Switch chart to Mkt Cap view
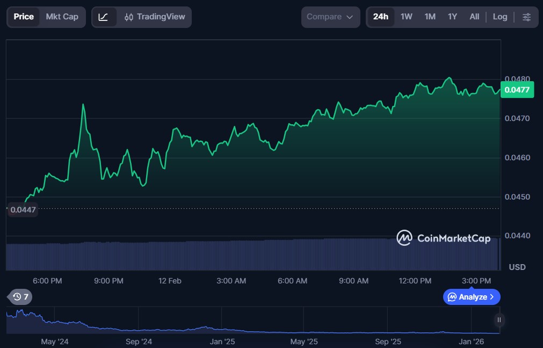 (x=62, y=17)
